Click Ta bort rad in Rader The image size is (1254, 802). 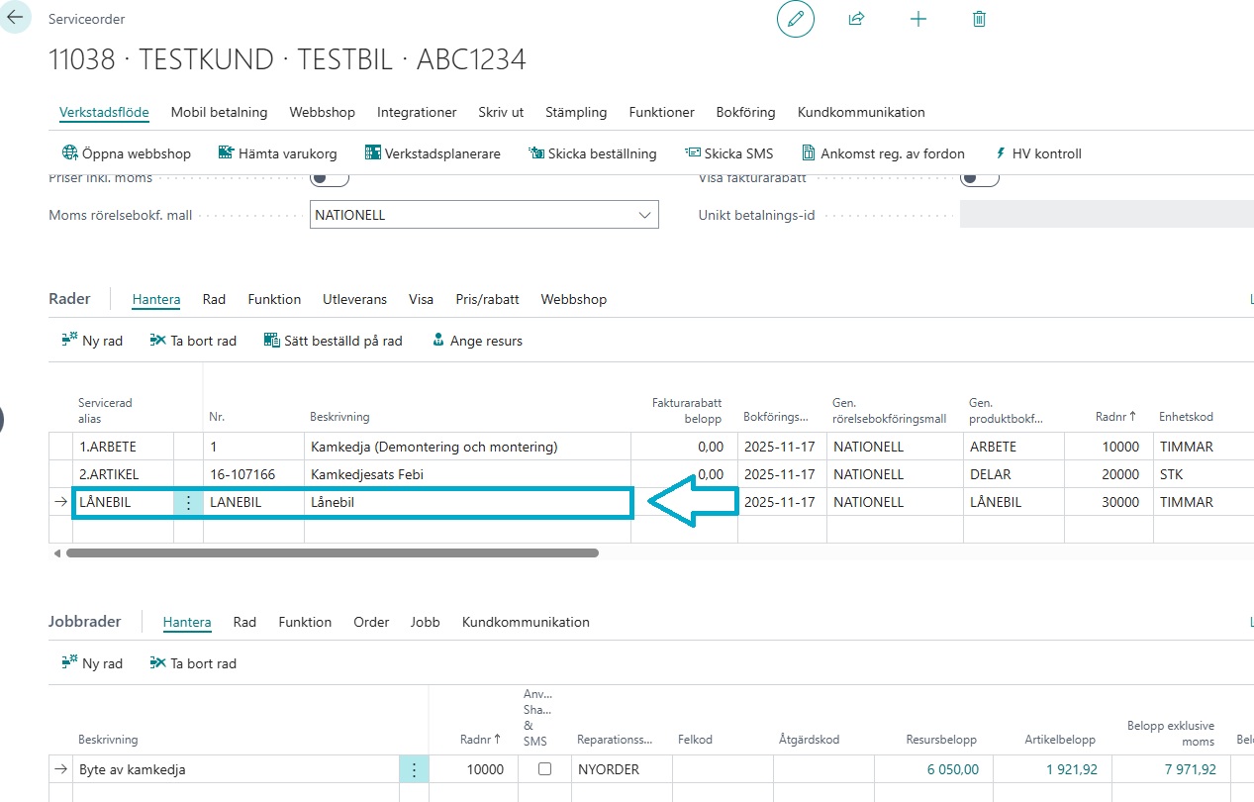coord(193,341)
